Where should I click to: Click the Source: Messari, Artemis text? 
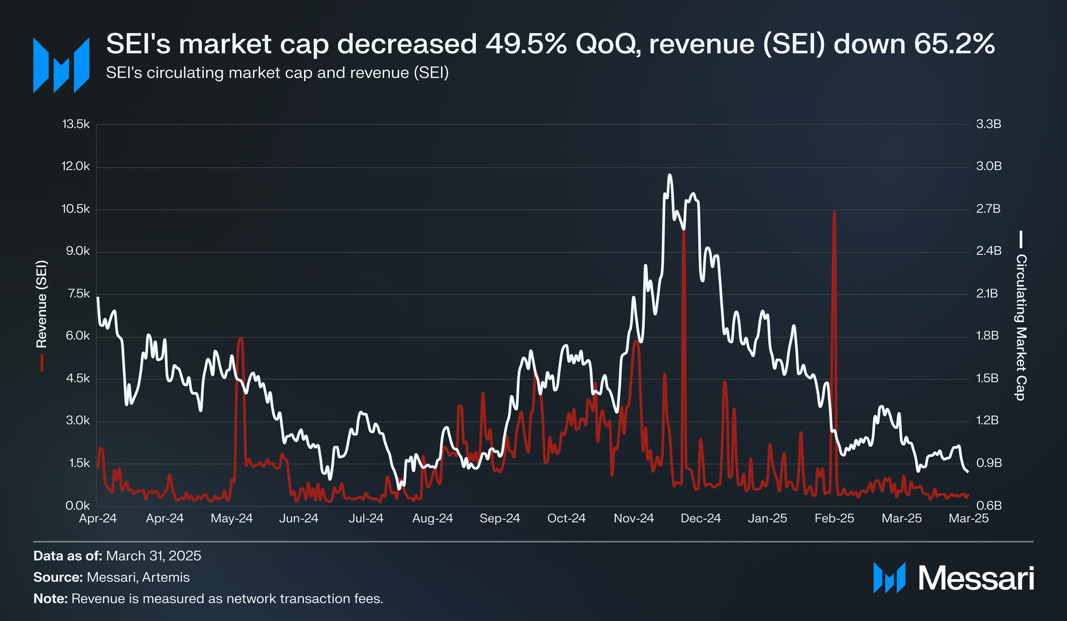pos(112,577)
